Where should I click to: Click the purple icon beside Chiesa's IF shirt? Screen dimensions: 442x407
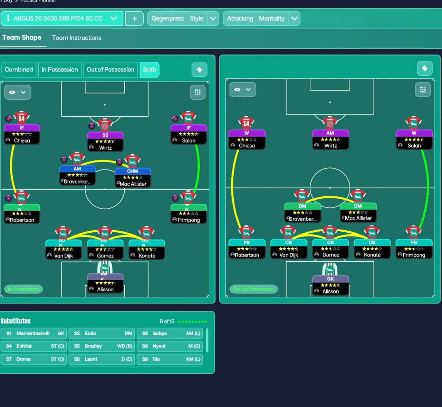[9, 119]
